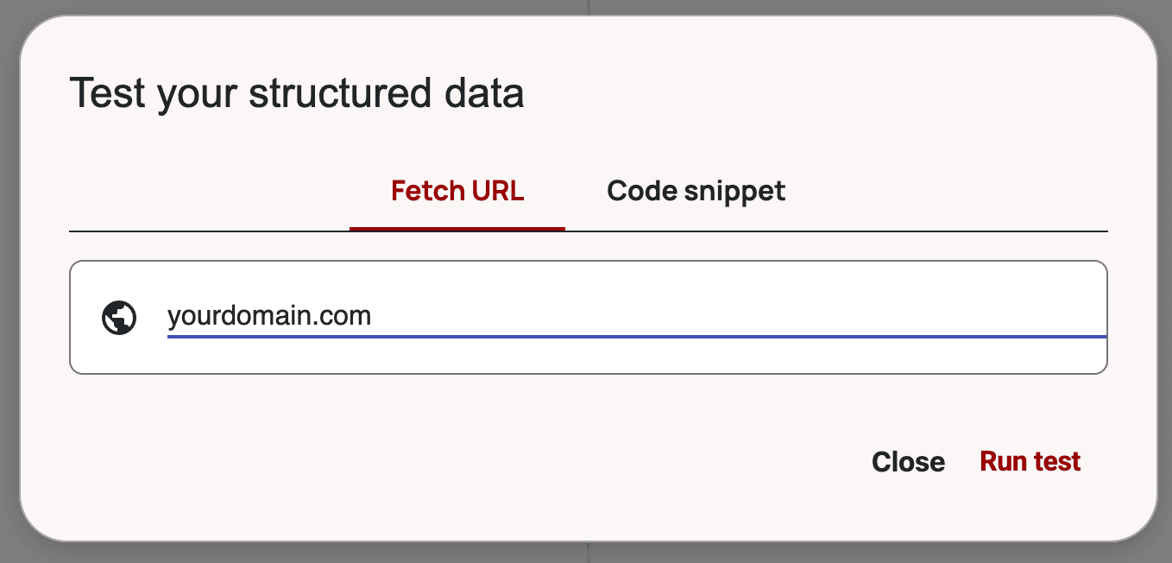Click the Test your structured data heading
This screenshot has height=563, width=1172.
(298, 93)
